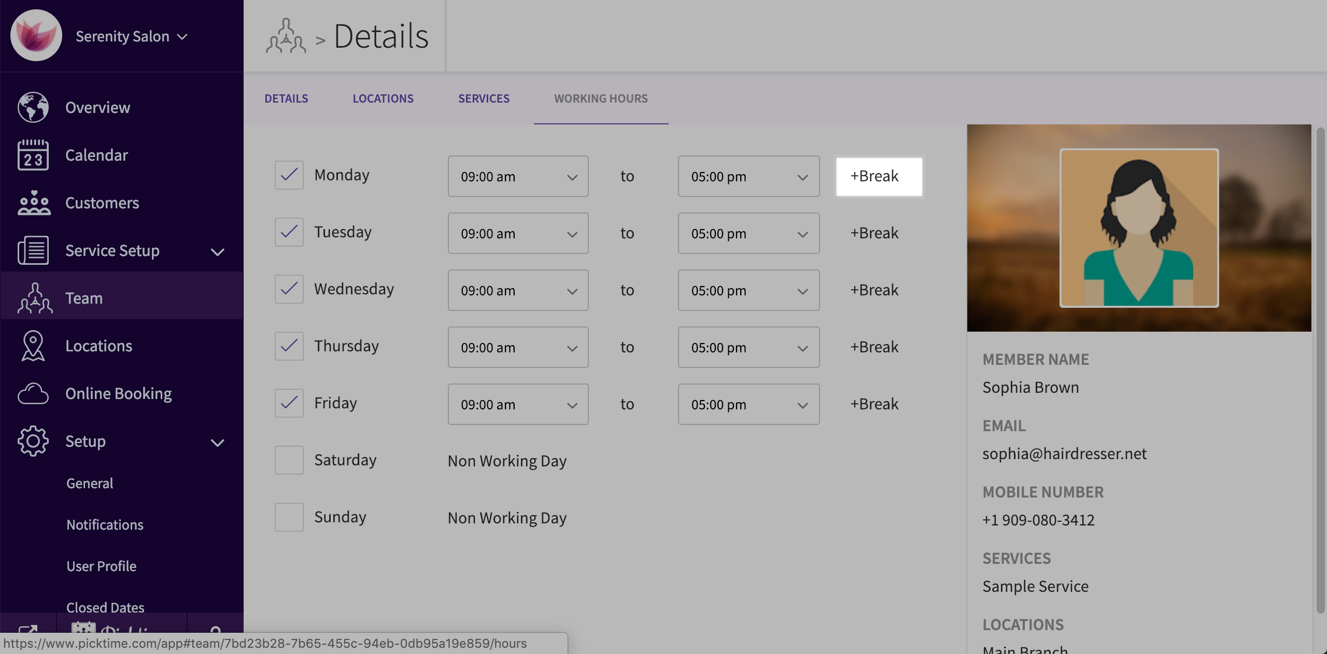Viewport: 1327px width, 654px height.
Task: Click the Overview globe icon
Action: tap(33, 107)
